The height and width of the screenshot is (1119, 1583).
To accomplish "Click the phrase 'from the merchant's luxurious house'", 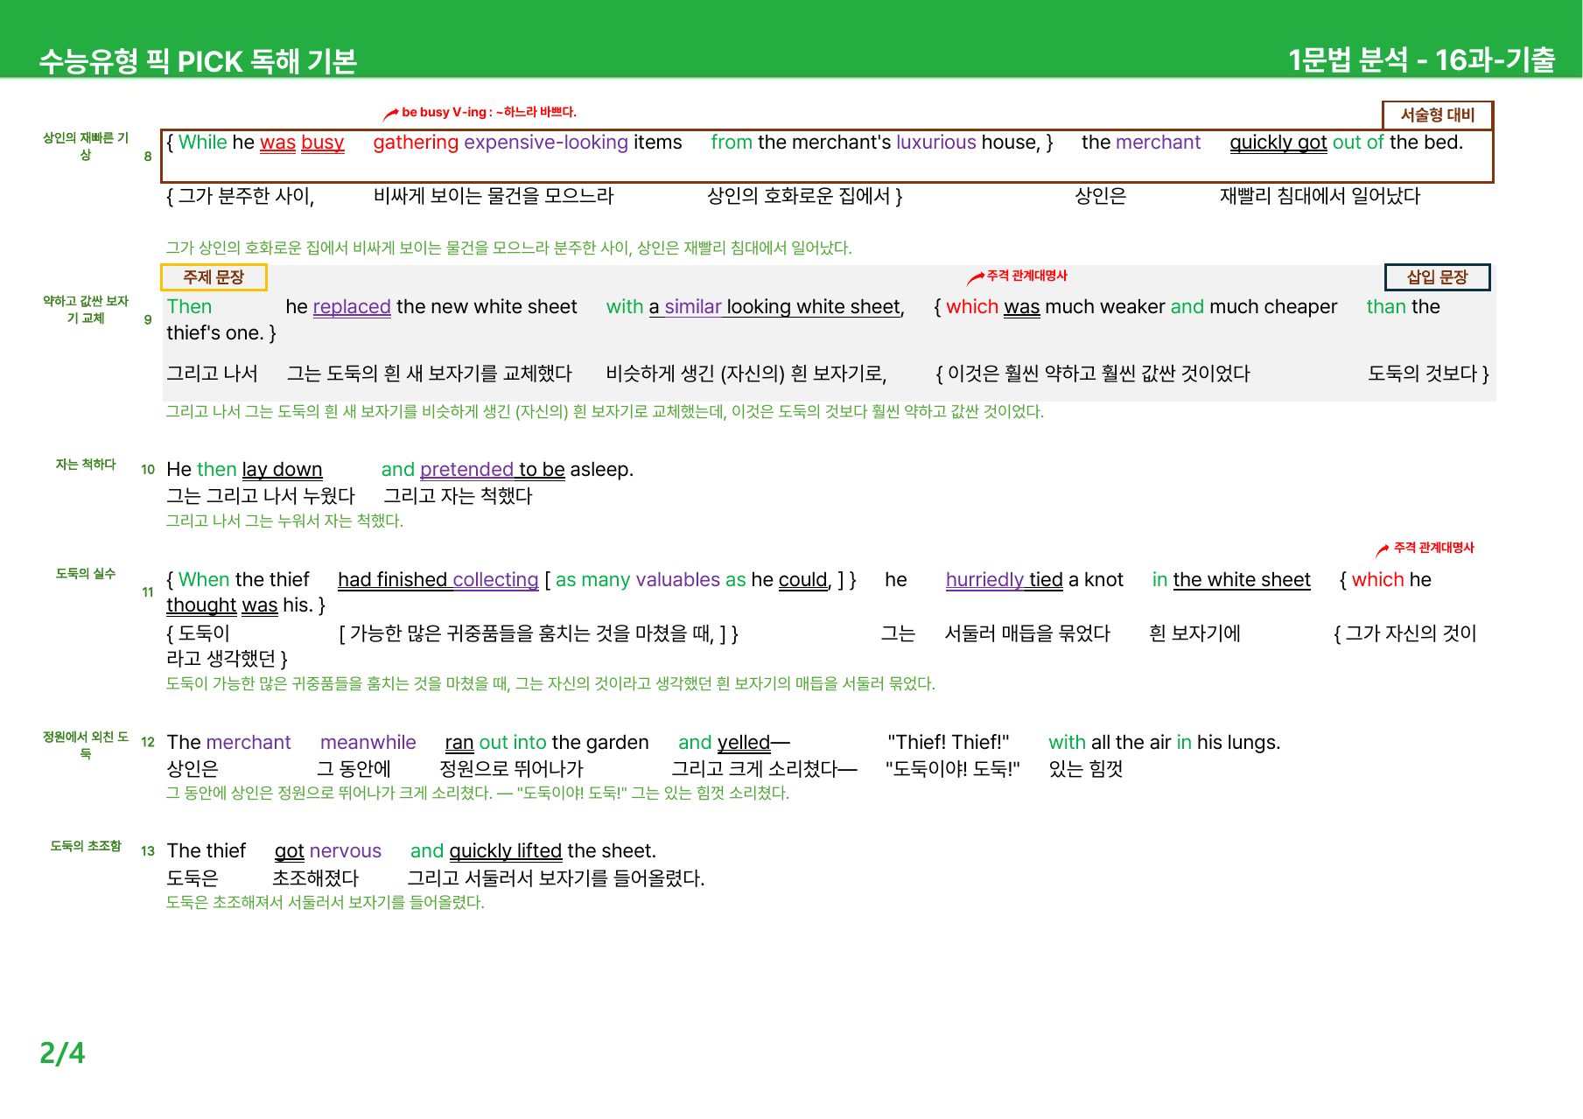I will 873,143.
